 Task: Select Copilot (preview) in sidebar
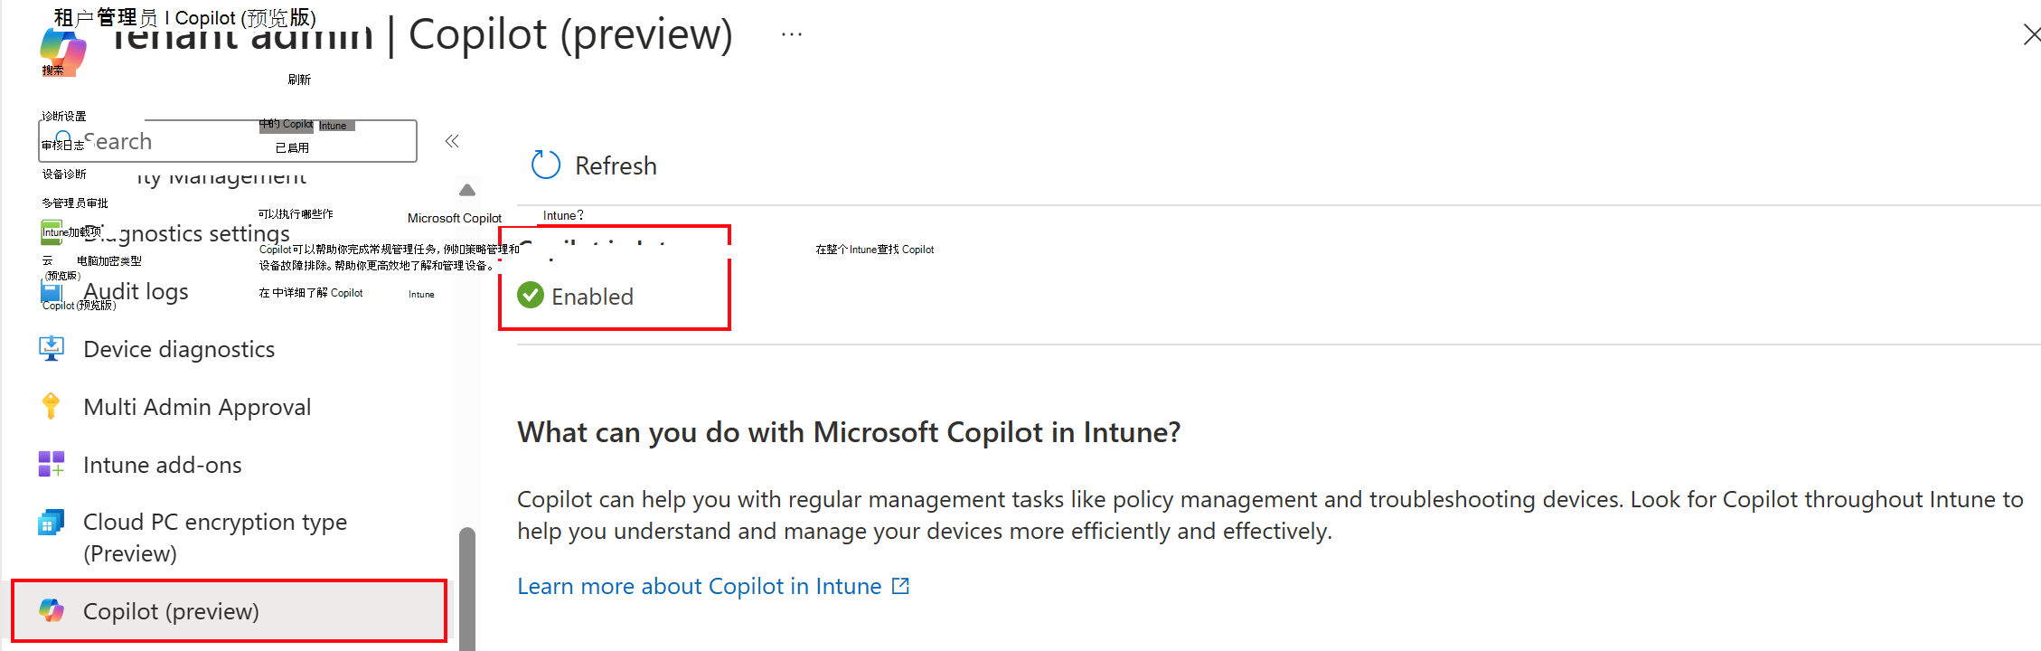229,611
